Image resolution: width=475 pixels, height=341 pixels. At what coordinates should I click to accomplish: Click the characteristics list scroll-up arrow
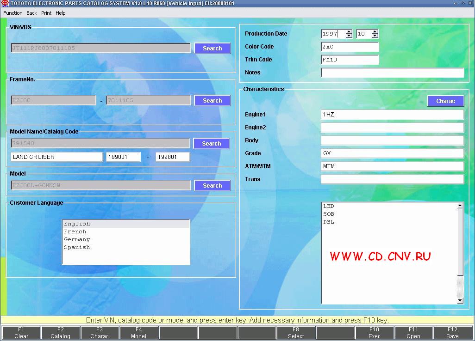click(x=460, y=206)
